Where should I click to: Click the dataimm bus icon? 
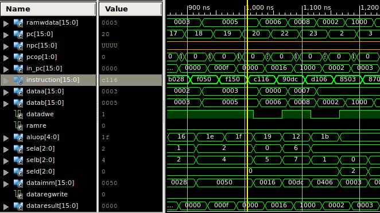click(x=18, y=183)
